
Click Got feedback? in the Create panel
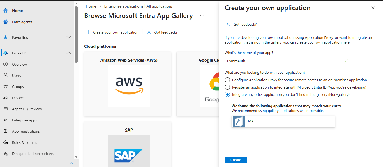tap(242, 24)
